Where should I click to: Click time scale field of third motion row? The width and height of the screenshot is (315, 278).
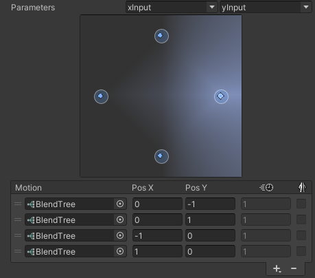[266, 235]
